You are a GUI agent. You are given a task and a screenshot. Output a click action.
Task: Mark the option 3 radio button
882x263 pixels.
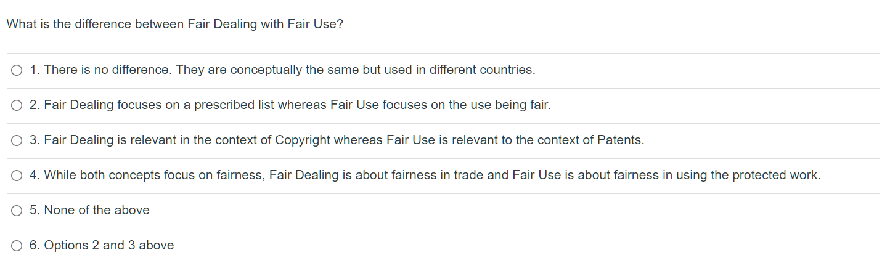point(17,140)
